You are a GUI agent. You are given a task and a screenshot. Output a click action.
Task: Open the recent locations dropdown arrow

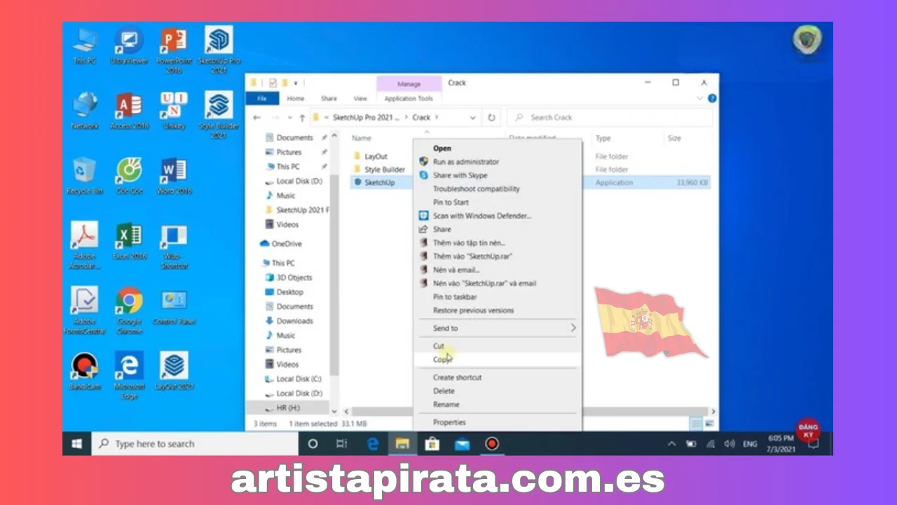pos(288,117)
